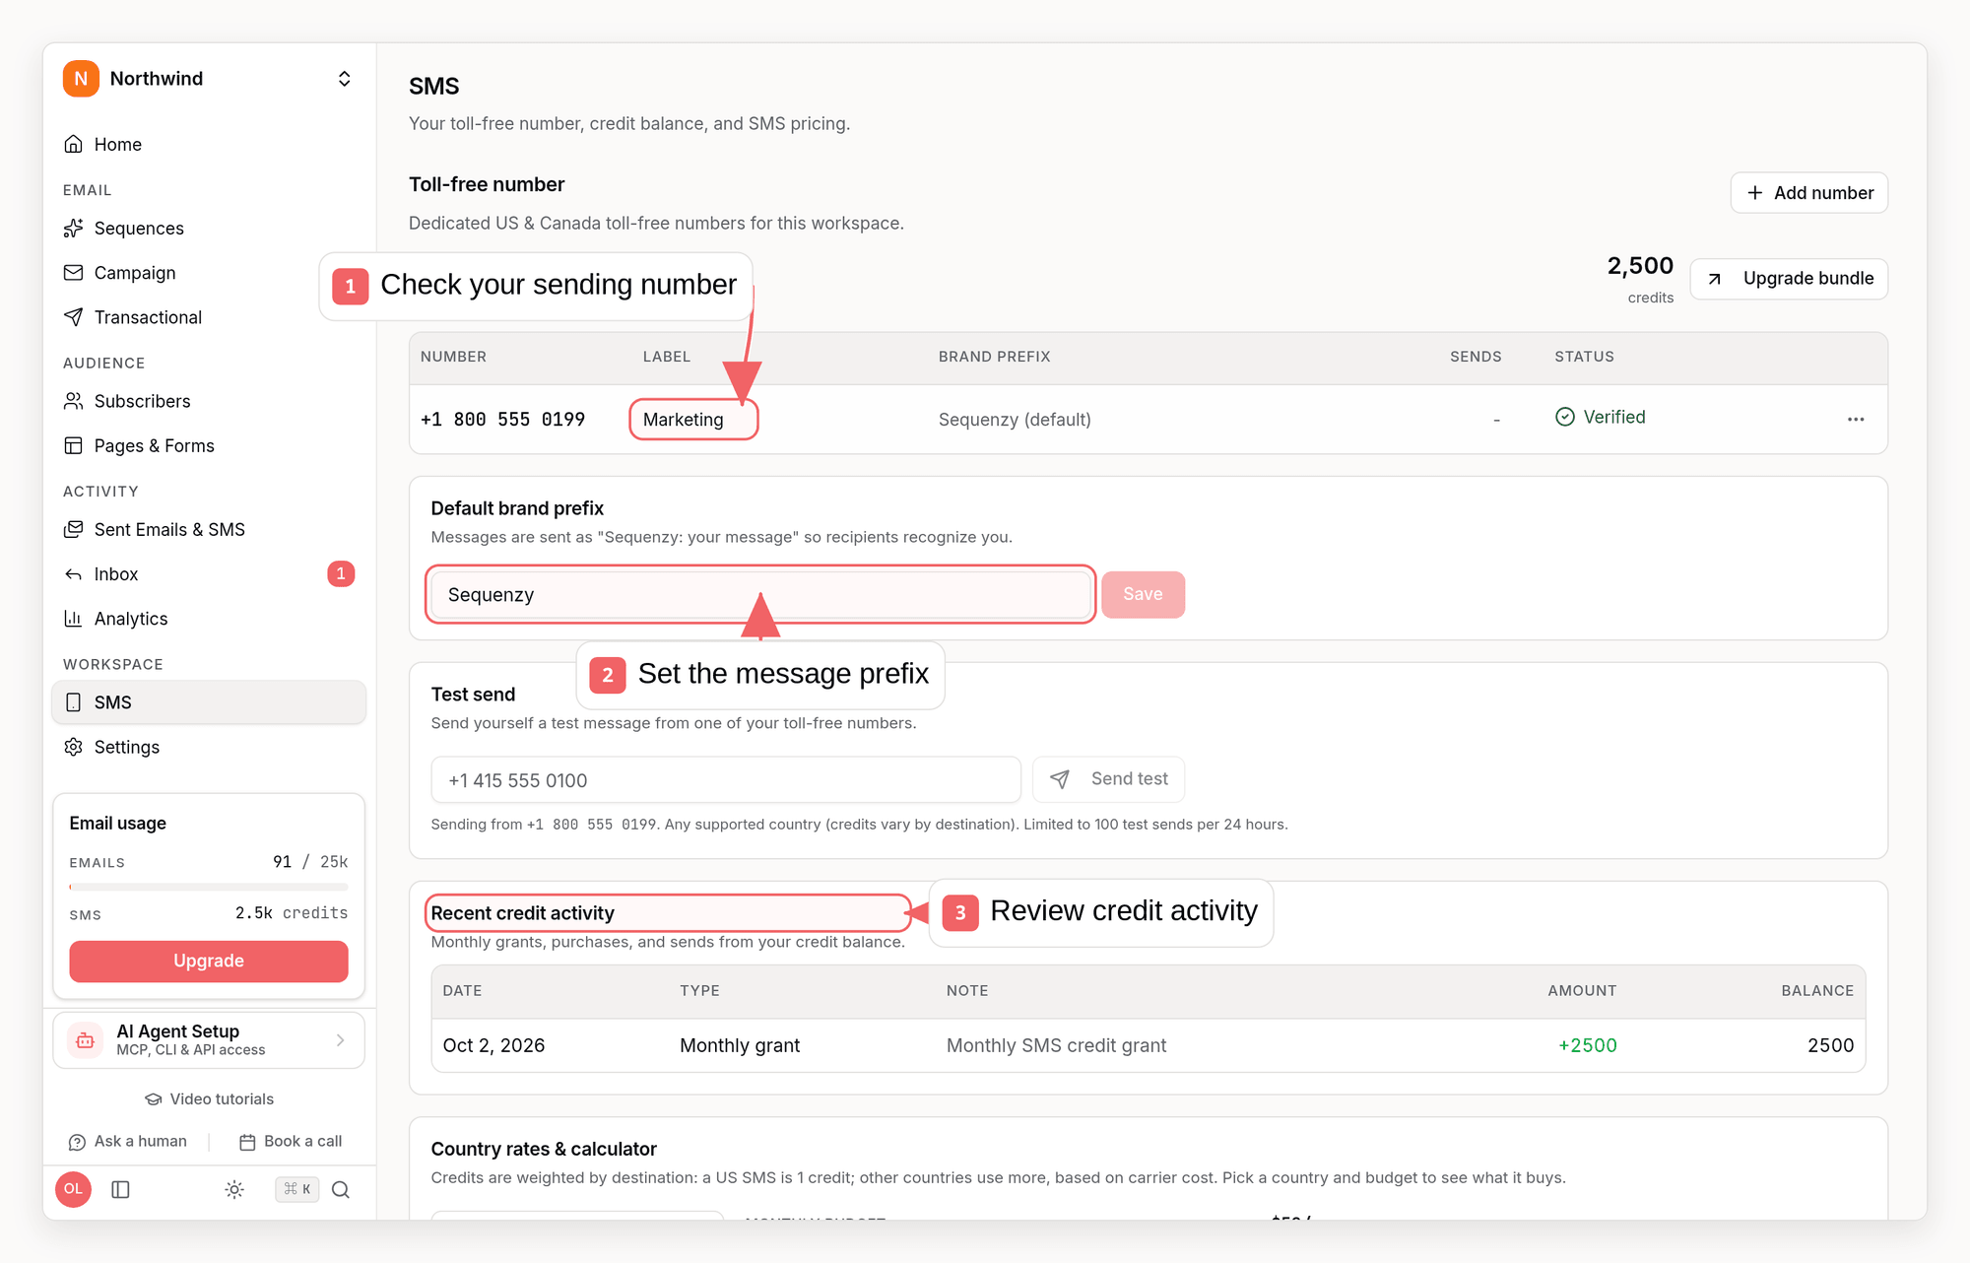Open the three-dot menu for +1 800 555 0199

1856,420
